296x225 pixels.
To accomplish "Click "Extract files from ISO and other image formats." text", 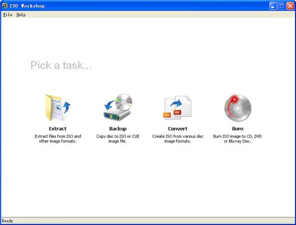I will [58, 139].
